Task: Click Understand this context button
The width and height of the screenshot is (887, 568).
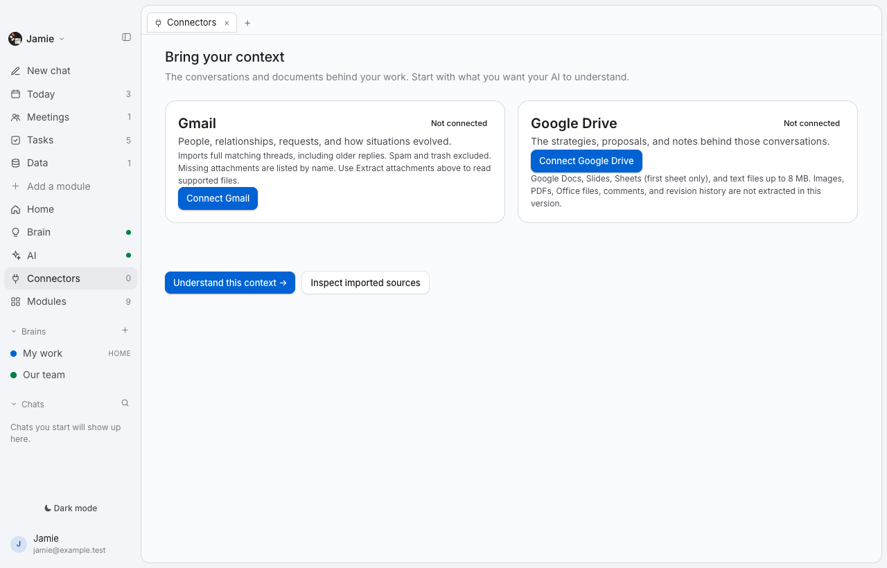Action: (230, 283)
